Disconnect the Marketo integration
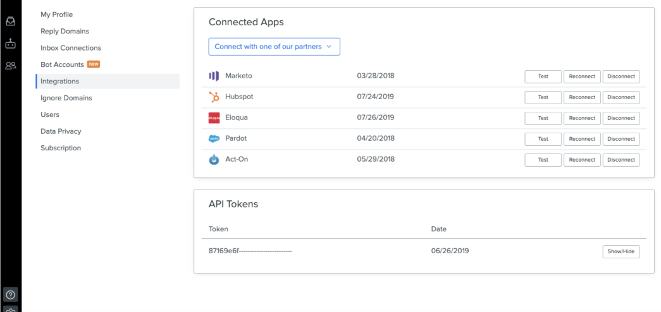Image resolution: width=661 pixels, height=312 pixels. coord(621,76)
